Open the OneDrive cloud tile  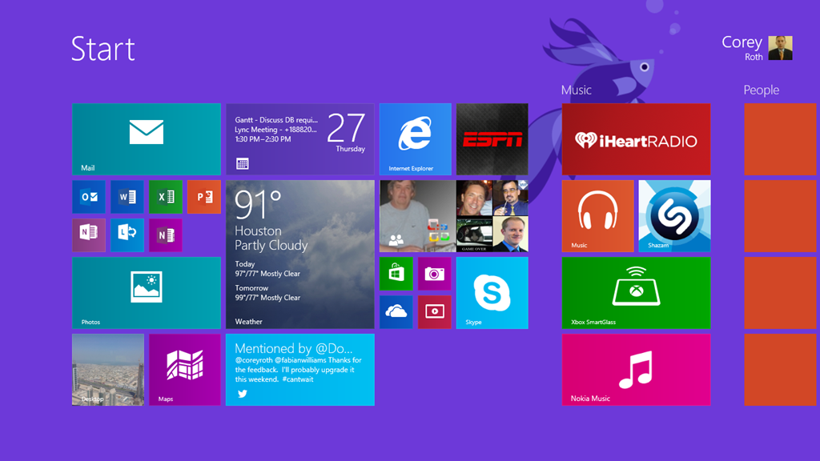click(x=396, y=312)
